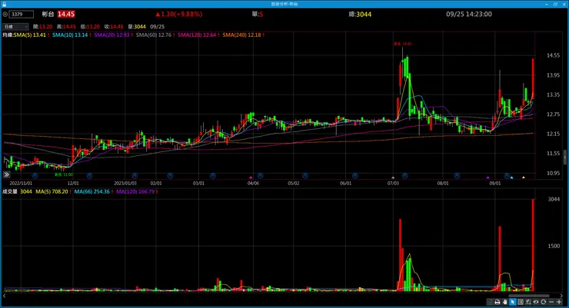Select the hand pan tool

click(x=505, y=302)
